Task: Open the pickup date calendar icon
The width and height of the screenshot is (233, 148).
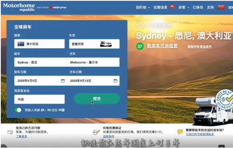Action: coord(63,81)
